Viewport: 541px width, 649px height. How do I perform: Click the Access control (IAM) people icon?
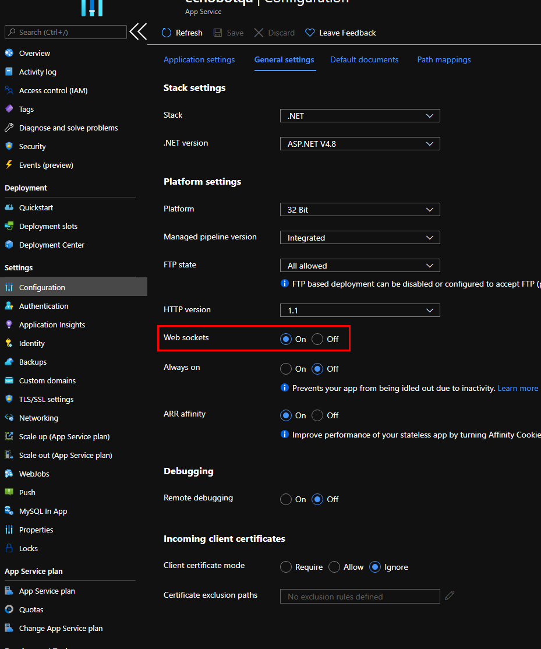click(x=9, y=90)
